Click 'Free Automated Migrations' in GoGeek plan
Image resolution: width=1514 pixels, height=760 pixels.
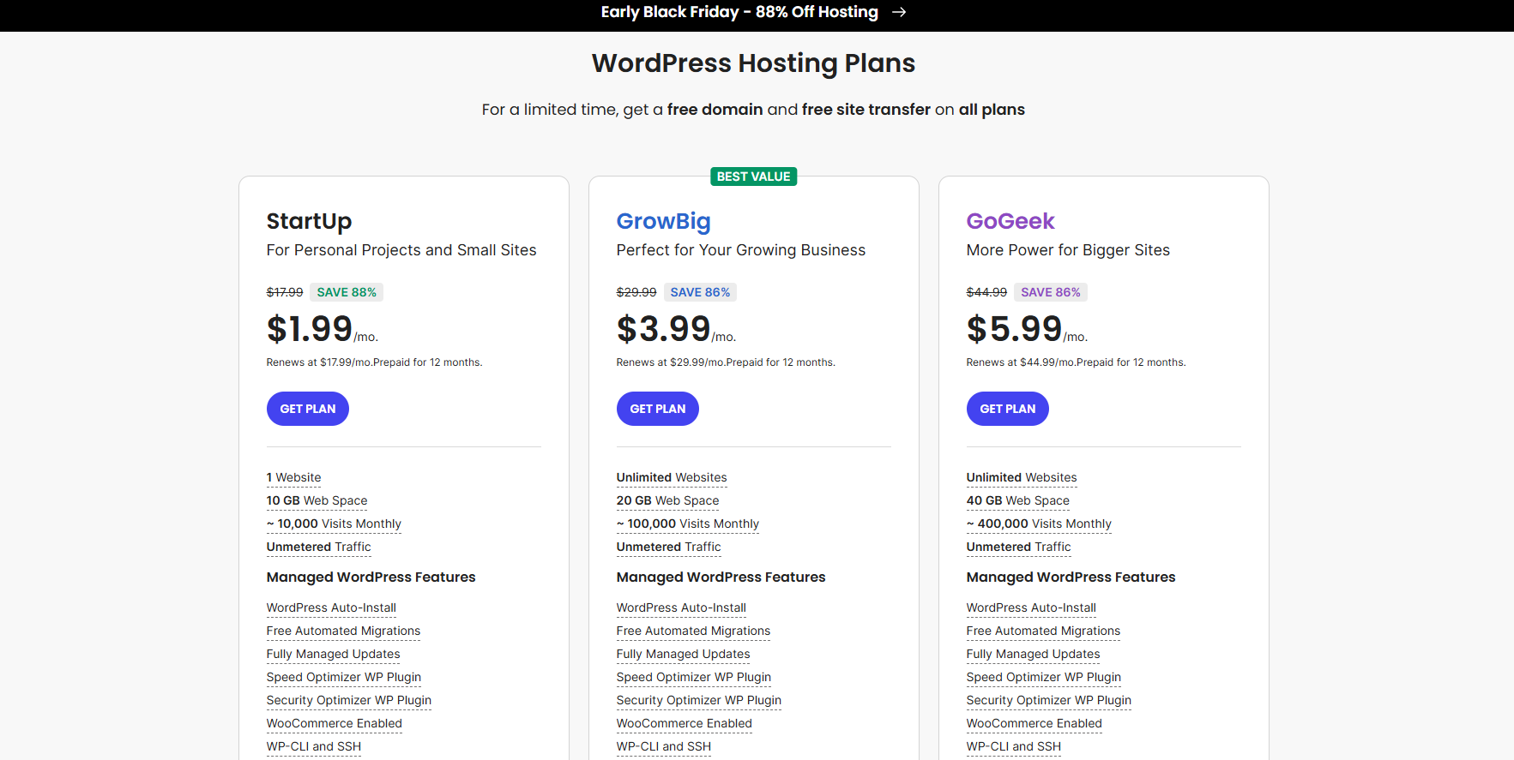coord(1043,631)
